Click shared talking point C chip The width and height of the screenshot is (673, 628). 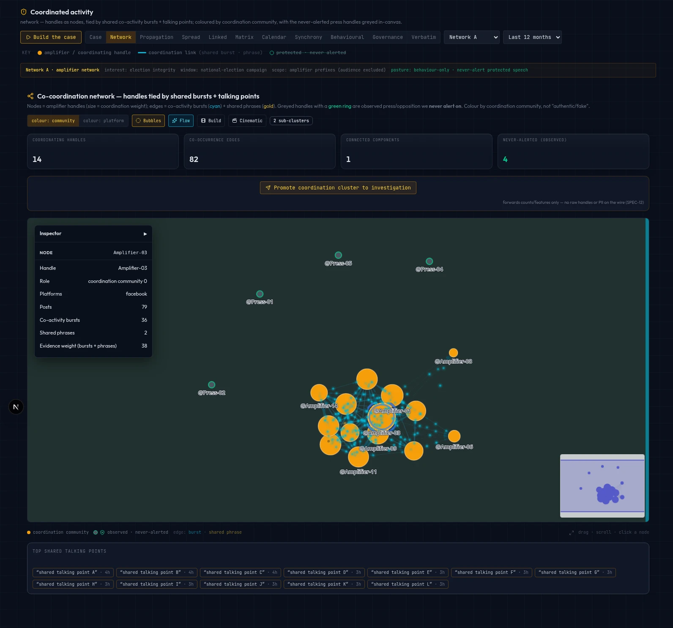click(241, 573)
